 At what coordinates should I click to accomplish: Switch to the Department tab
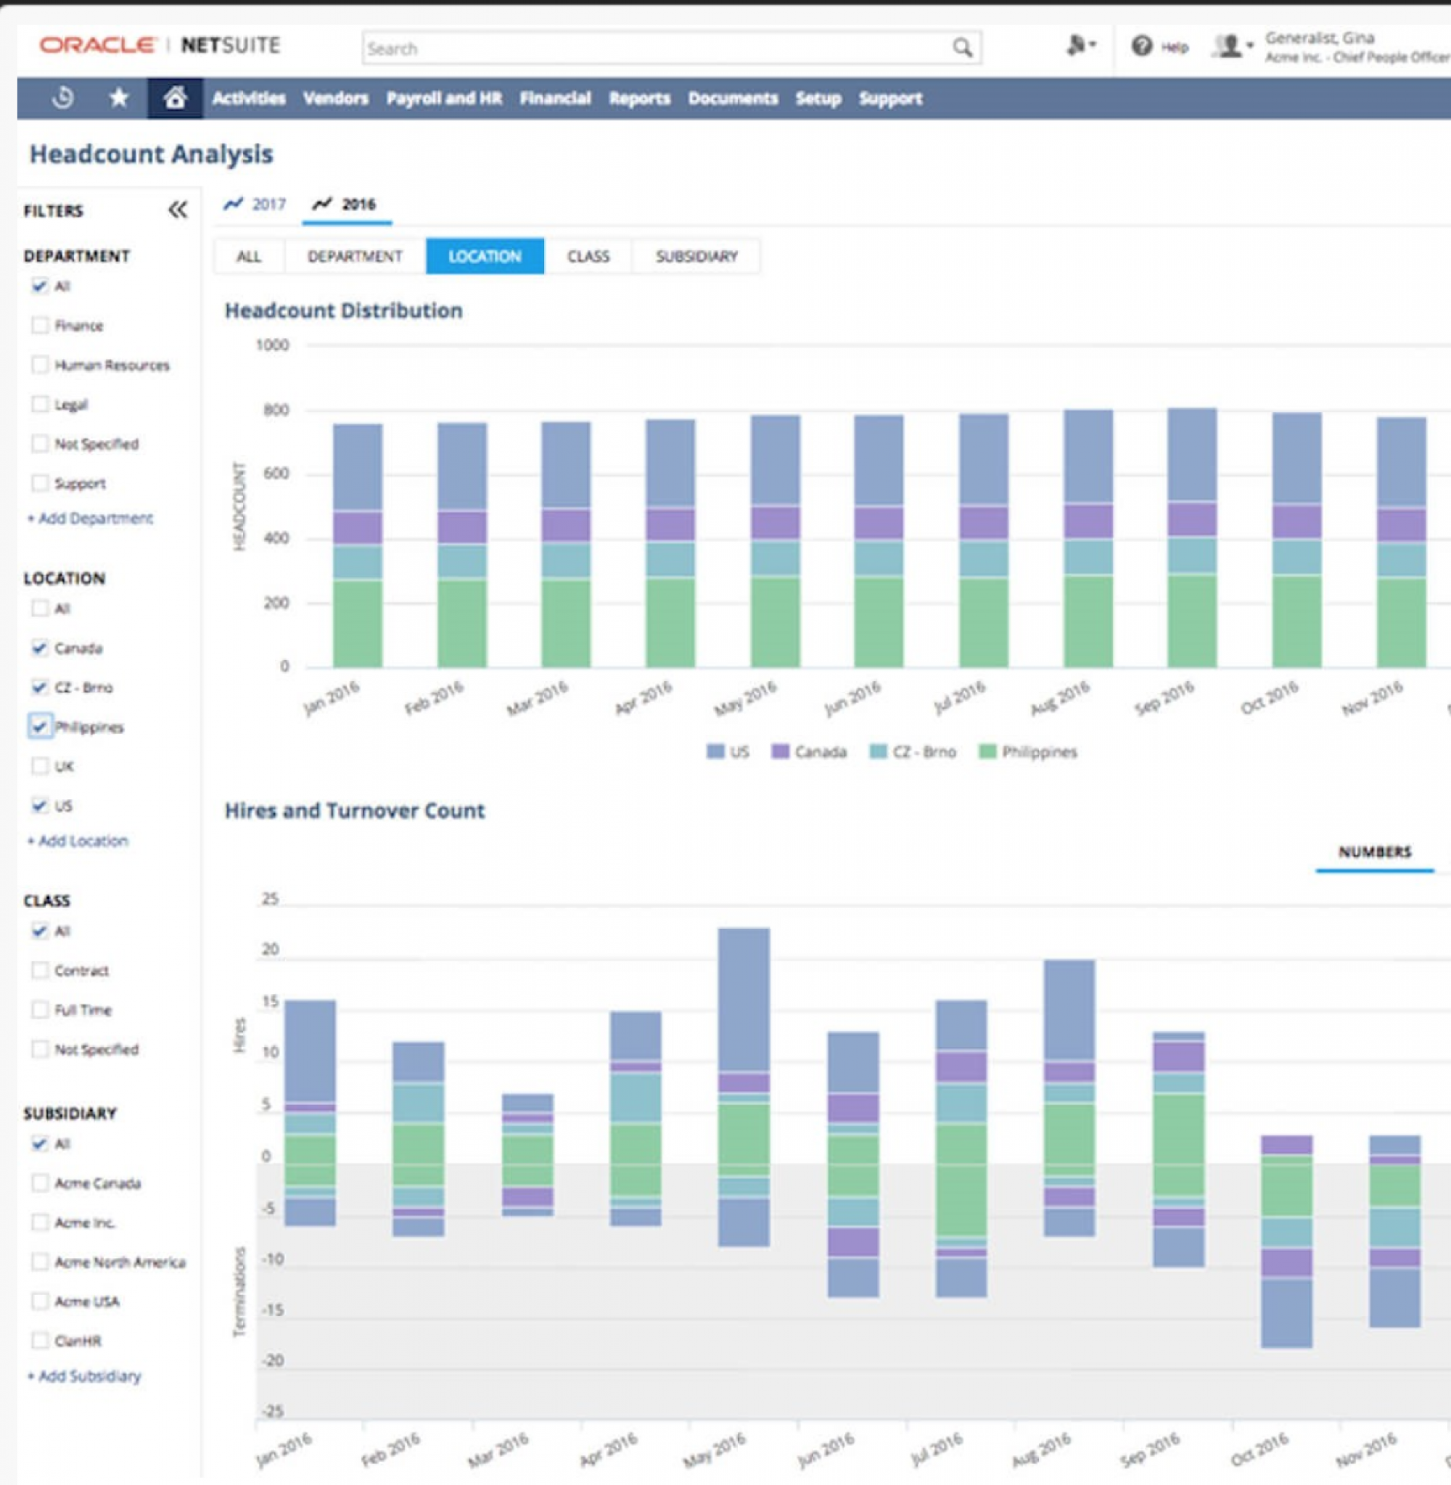click(354, 256)
